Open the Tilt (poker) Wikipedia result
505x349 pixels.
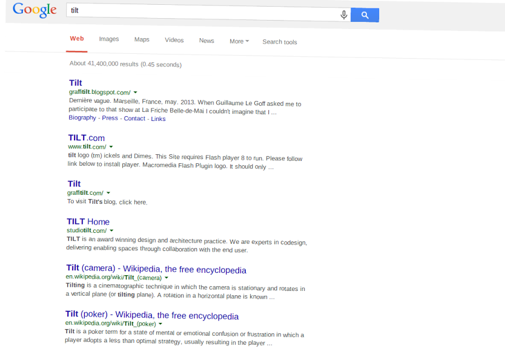click(x=152, y=315)
